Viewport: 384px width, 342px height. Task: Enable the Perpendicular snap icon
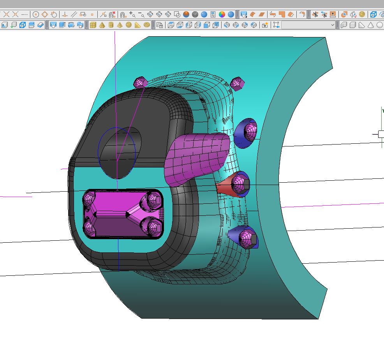(x=65, y=15)
